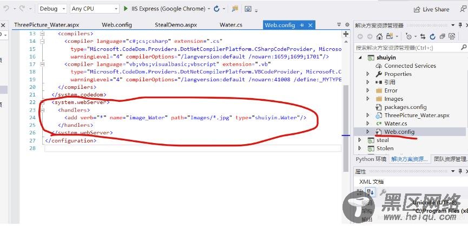Select Water.cs in Solution Explorer
468x226 pixels.
[x=396, y=124]
